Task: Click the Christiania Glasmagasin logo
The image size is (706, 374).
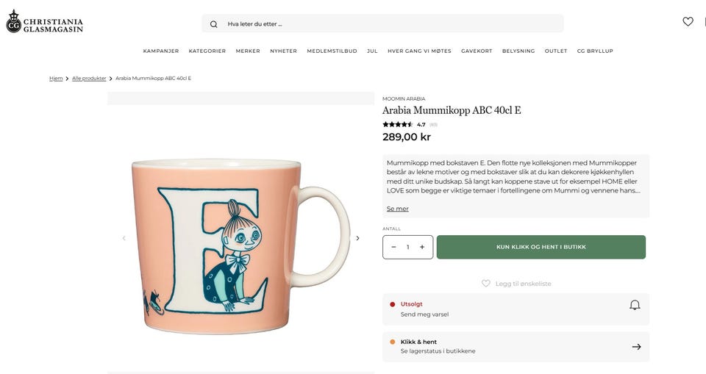Action: (44, 21)
